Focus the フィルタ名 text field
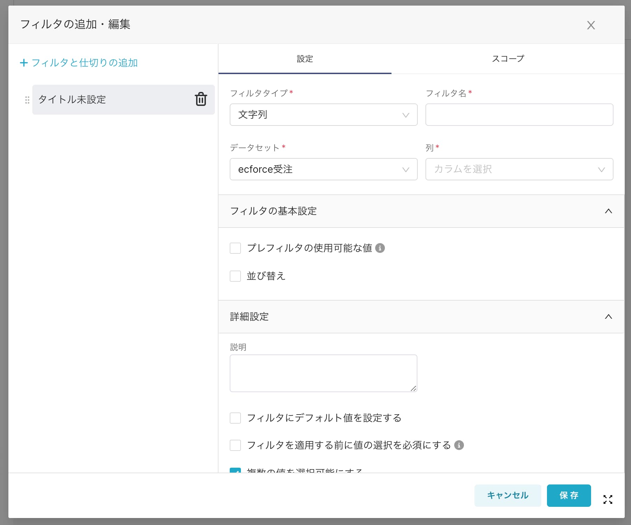This screenshot has height=525, width=631. click(519, 115)
